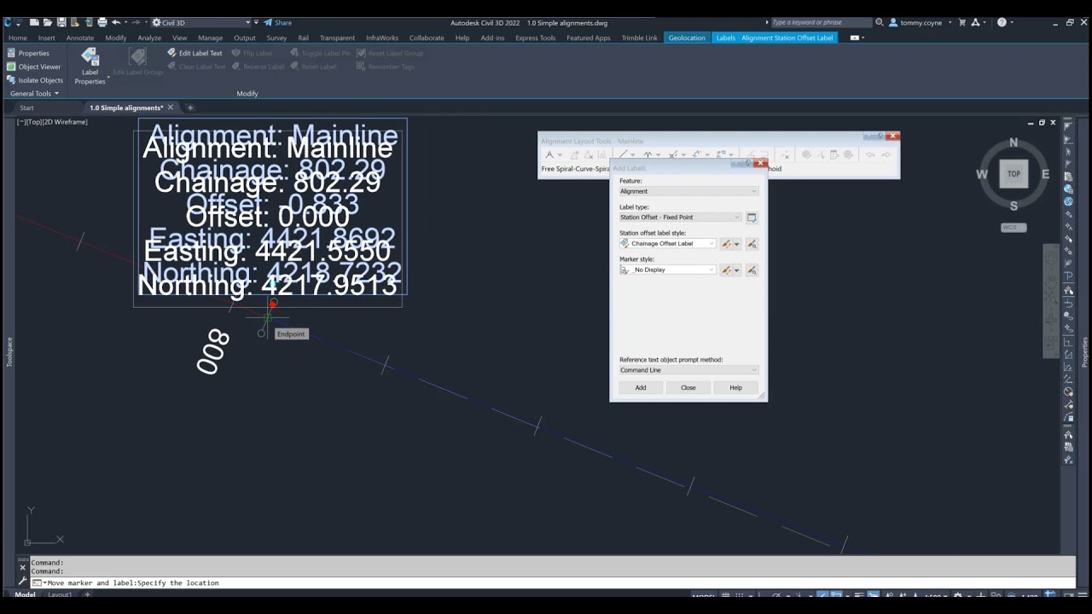1092x614 pixels.
Task: Click the Undo arrow in quick access toolbar
Action: (116, 22)
